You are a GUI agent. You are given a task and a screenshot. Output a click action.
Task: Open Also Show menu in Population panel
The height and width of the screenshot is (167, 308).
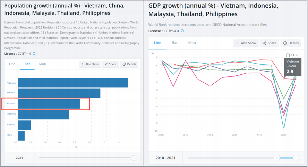[x=90, y=64]
